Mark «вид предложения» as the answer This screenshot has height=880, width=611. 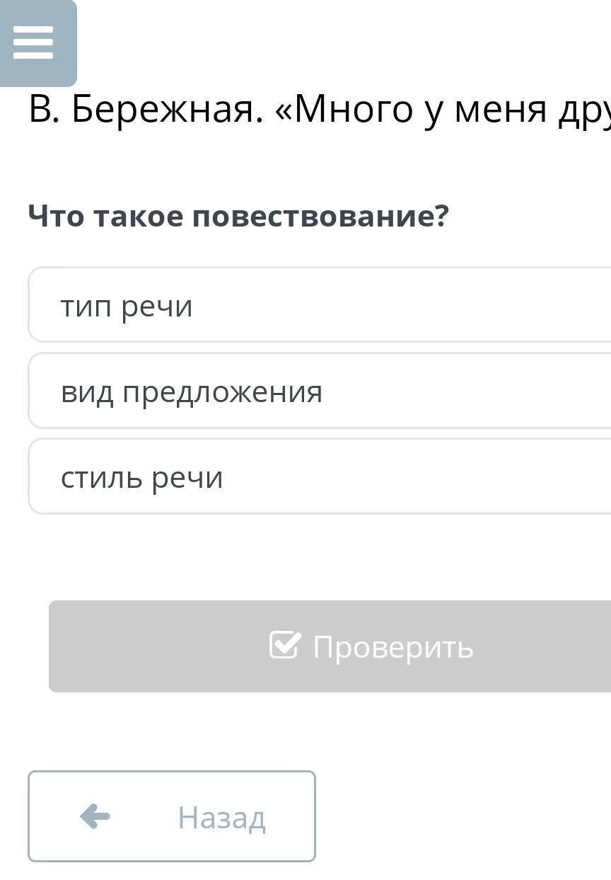(192, 392)
